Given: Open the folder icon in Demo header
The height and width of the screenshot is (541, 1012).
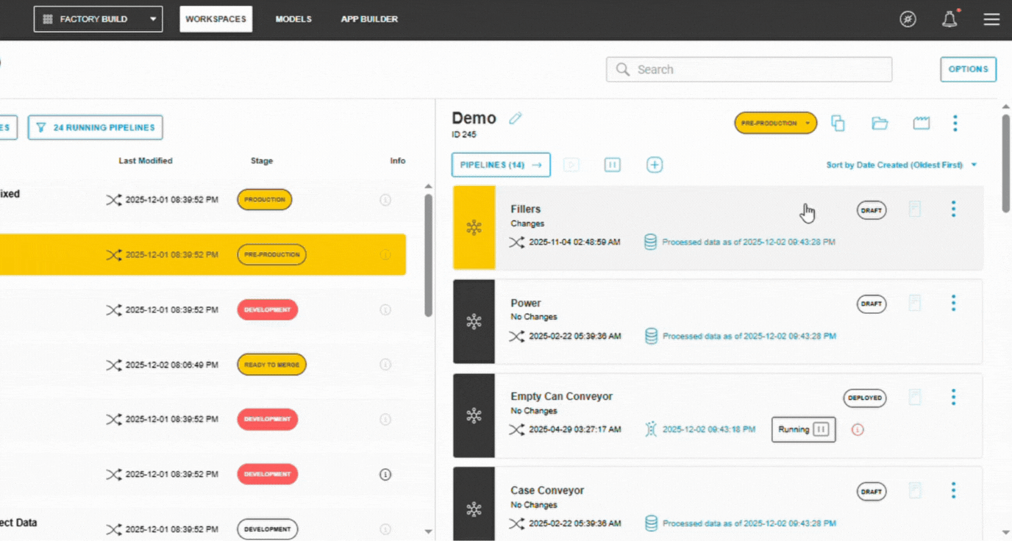Looking at the screenshot, I should coord(880,123).
